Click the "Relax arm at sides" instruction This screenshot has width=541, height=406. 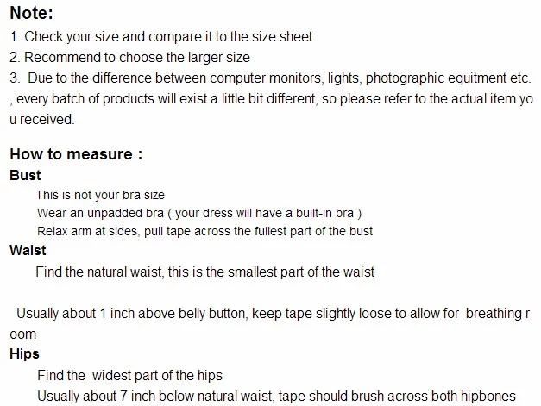[x=204, y=231]
